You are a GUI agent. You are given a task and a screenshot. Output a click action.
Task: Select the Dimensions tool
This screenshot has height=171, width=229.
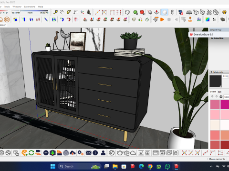tap(62, 12)
